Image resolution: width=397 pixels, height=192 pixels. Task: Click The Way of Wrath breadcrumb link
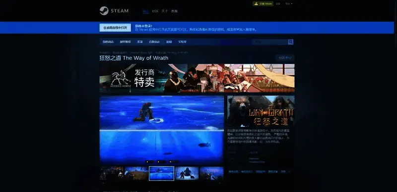tap(172, 52)
